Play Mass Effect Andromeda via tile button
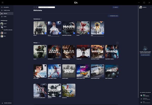Screen dimensions: 152x105 [x=74, y=33]
